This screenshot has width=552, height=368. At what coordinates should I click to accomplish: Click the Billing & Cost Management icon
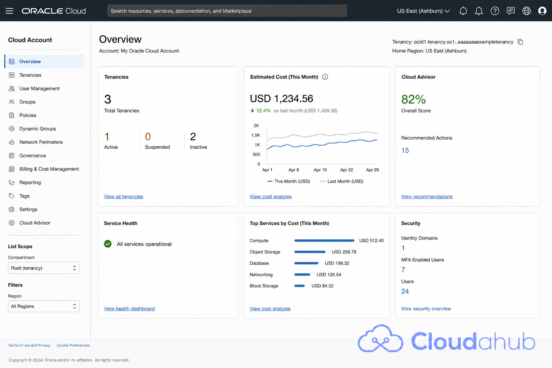(11, 169)
